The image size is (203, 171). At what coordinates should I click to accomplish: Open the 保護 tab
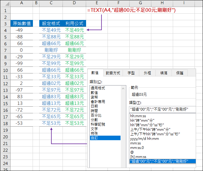(x=180, y=73)
